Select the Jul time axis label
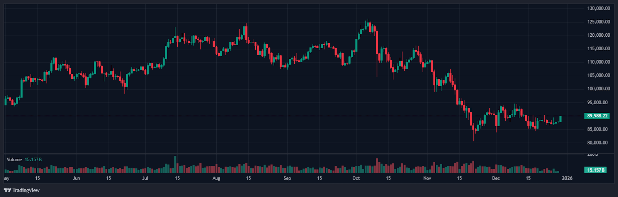 (145, 178)
